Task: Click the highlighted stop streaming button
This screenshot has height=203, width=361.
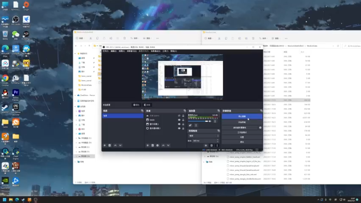Action: tap(242, 116)
